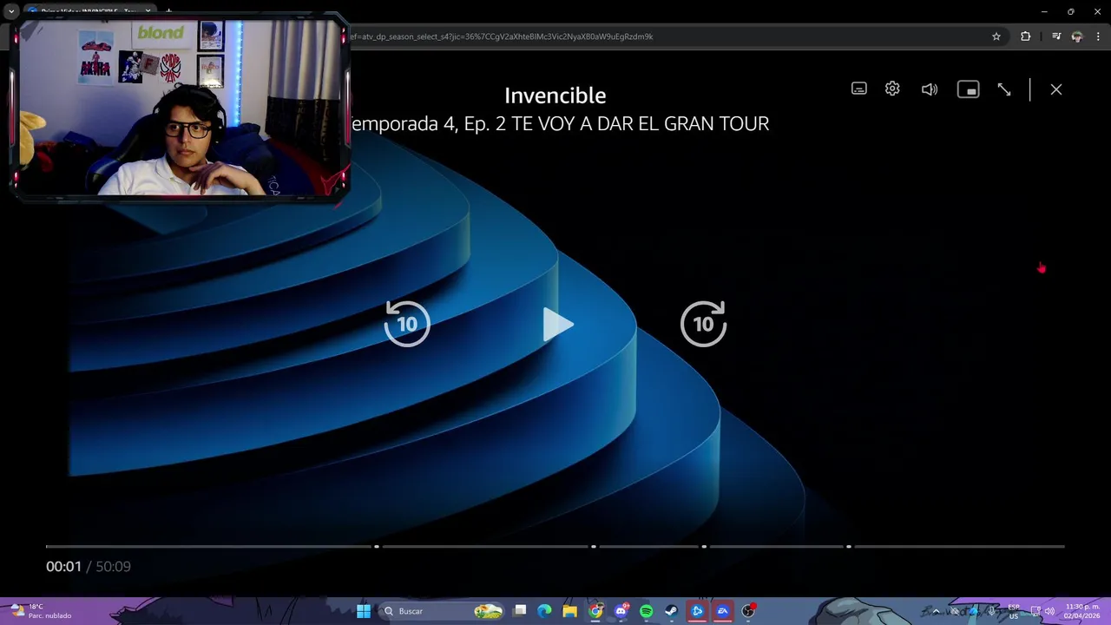Close the video player with the X
The width and height of the screenshot is (1111, 625).
tap(1056, 89)
